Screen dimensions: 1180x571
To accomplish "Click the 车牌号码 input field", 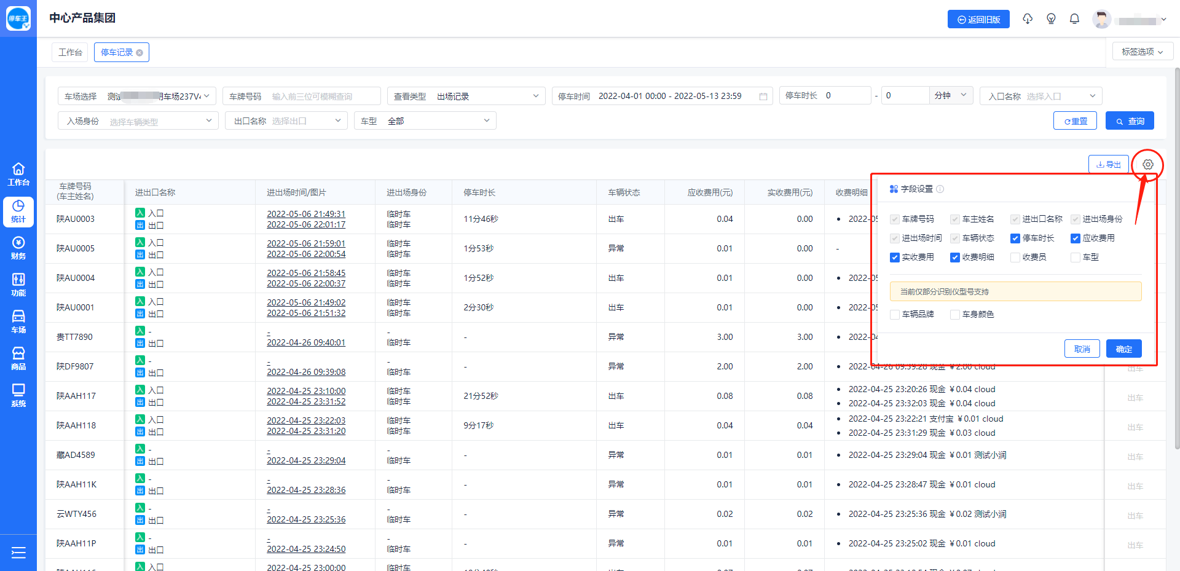I will (323, 96).
